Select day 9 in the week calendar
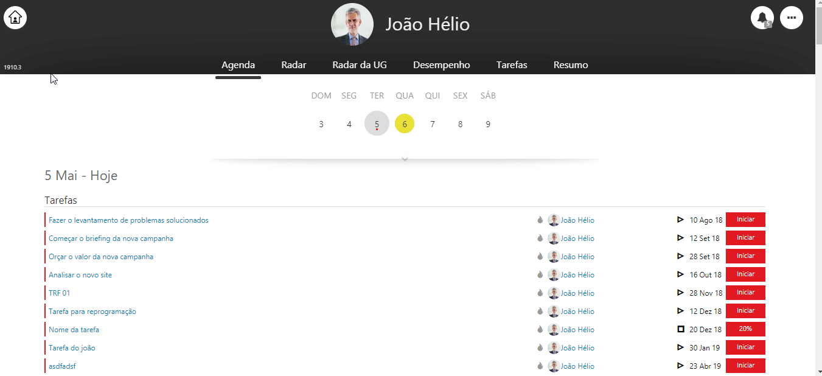Screen dimensions: 822x376 (488, 124)
